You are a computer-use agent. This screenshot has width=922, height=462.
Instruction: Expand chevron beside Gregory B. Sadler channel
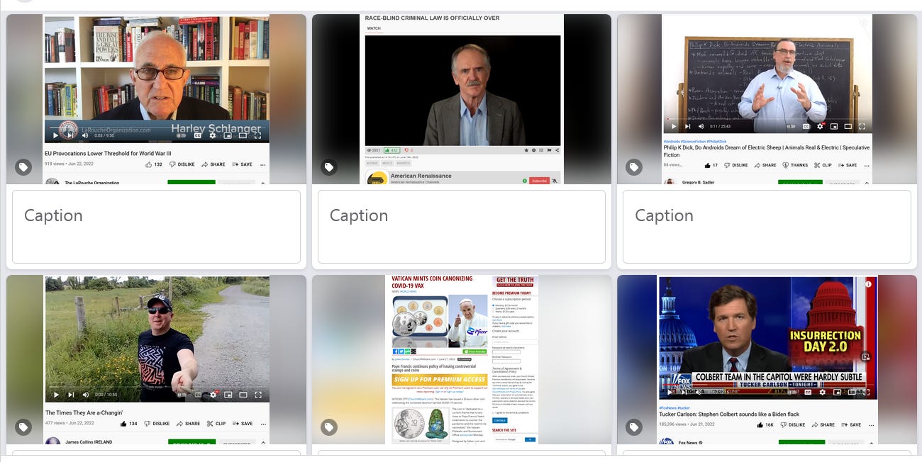[x=867, y=183]
